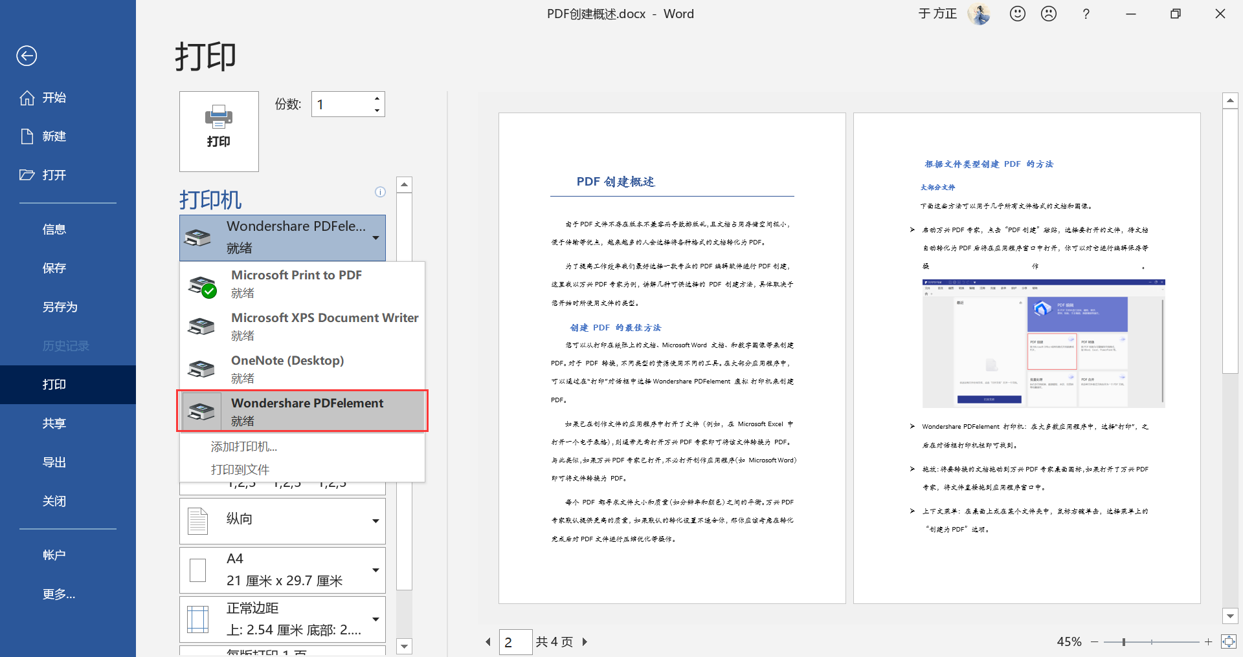Click 打印到文件 option
This screenshot has height=657, width=1243.
(x=240, y=470)
